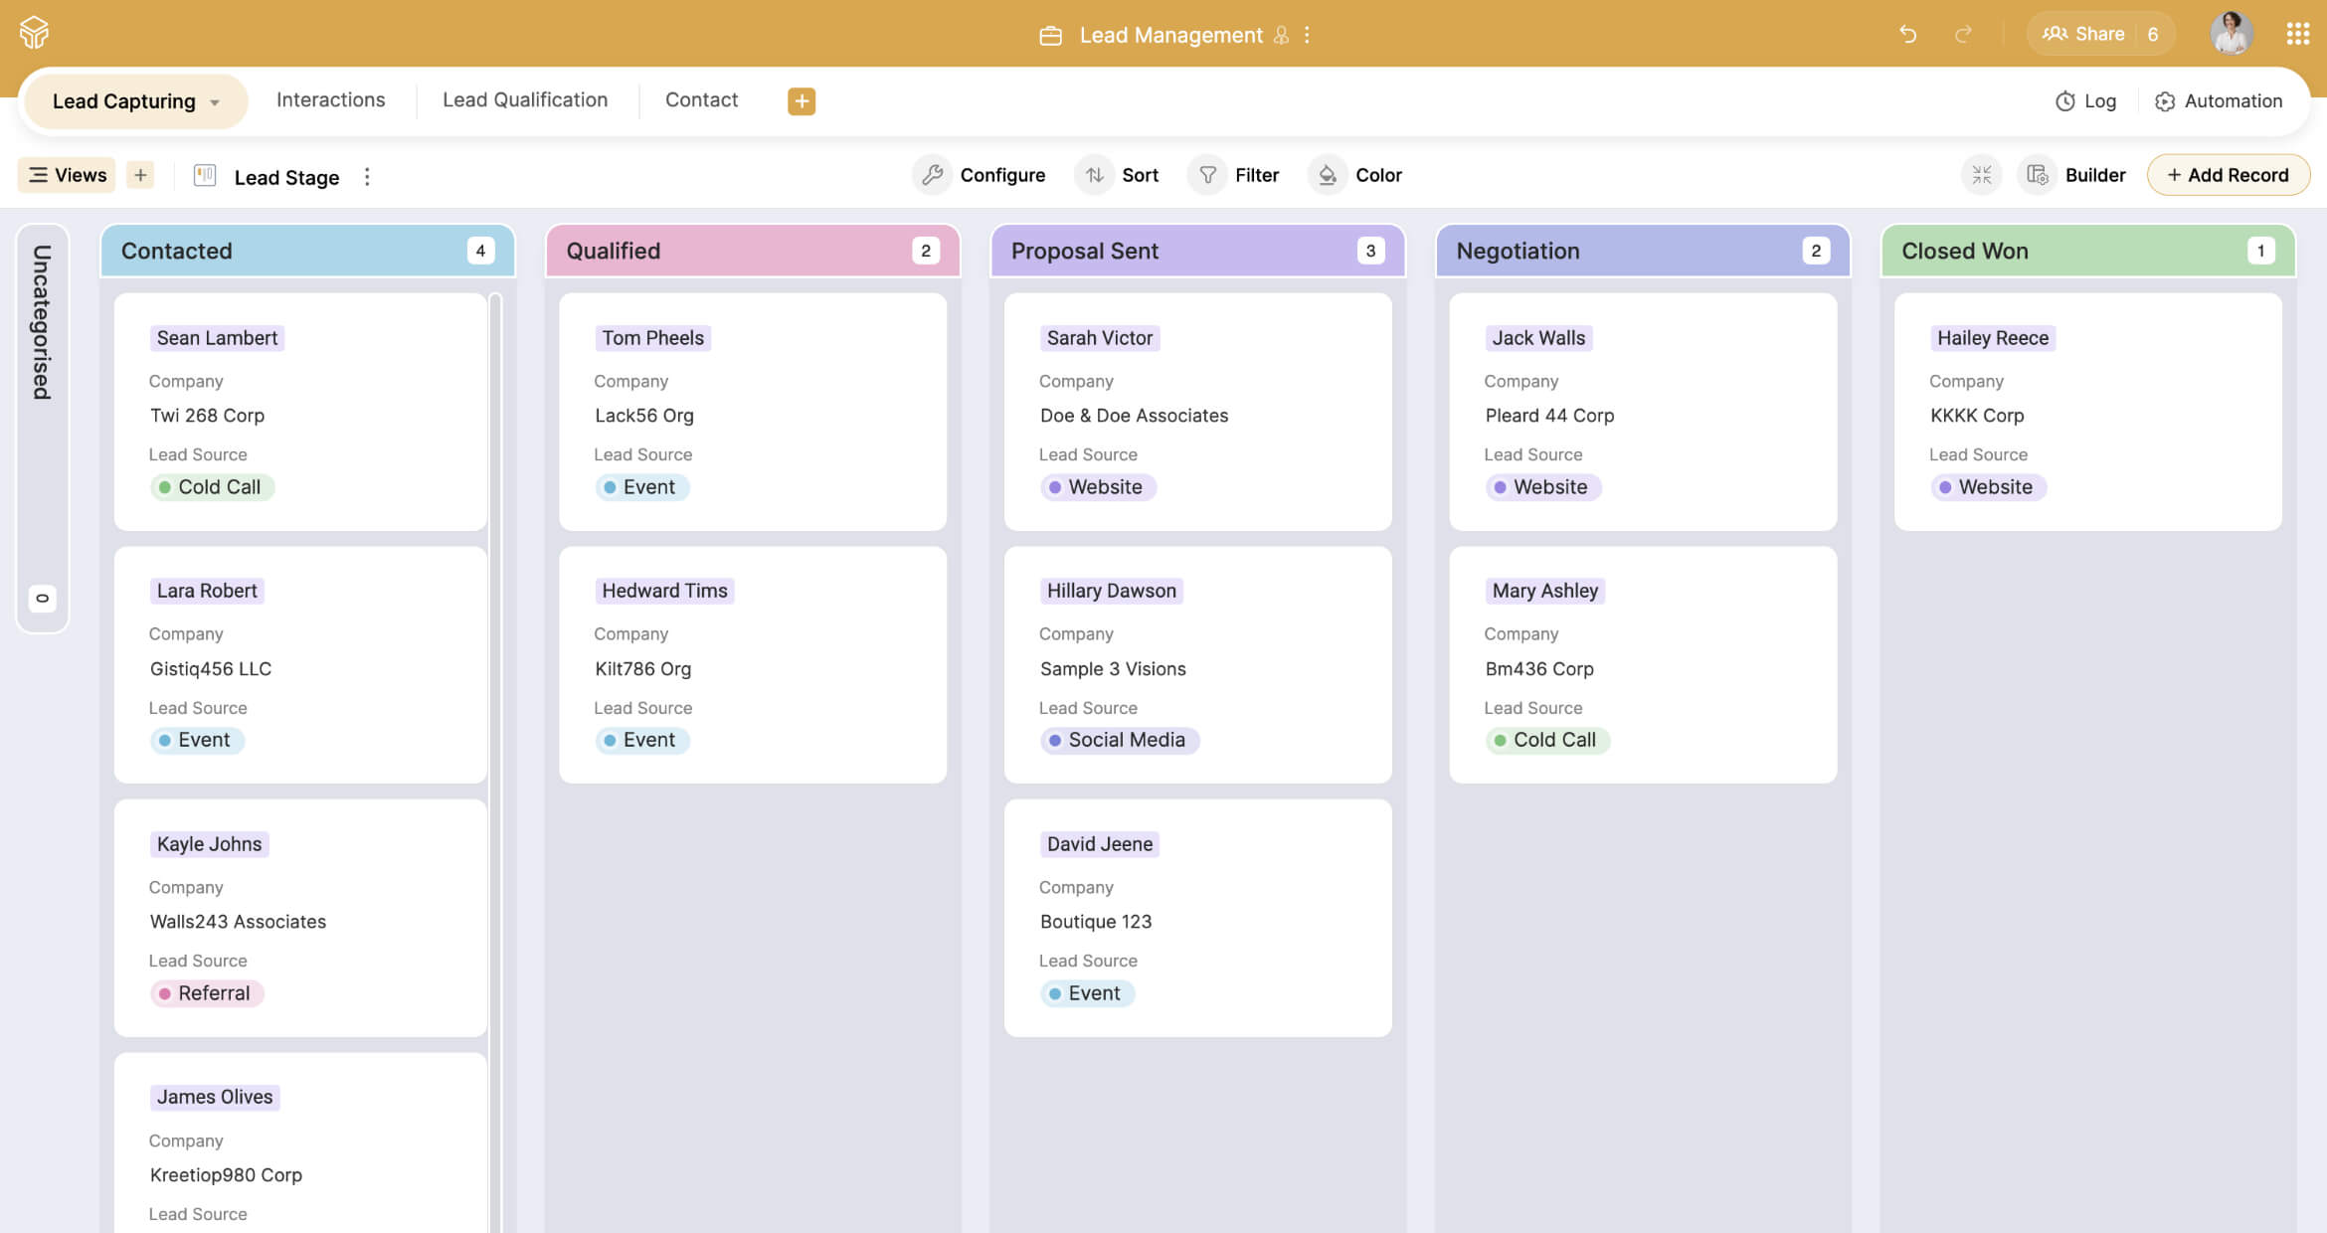Click the Add Record button

(x=2229, y=174)
